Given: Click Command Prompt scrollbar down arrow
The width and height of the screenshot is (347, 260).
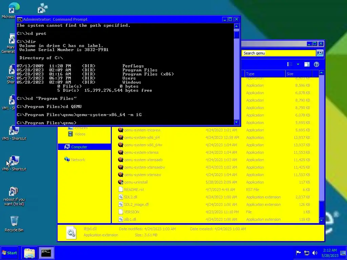Looking at the screenshot, I should [236, 122].
